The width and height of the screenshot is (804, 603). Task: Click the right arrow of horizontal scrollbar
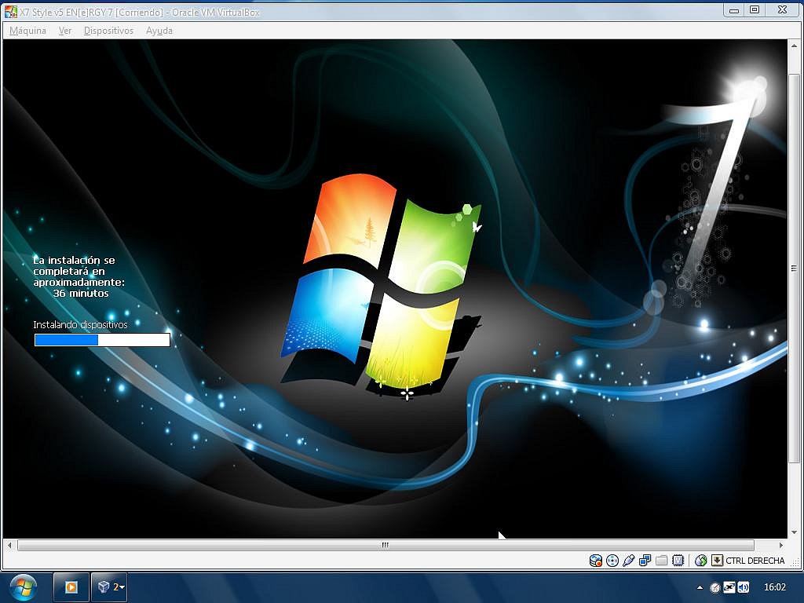click(x=781, y=545)
